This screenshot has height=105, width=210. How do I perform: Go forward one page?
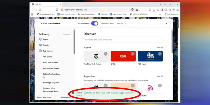click(36, 10)
